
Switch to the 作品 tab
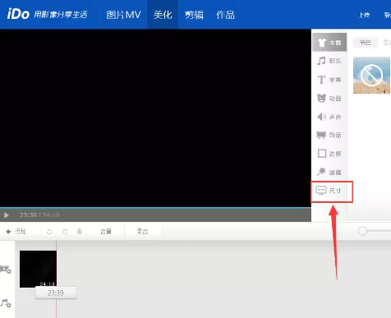(x=225, y=15)
